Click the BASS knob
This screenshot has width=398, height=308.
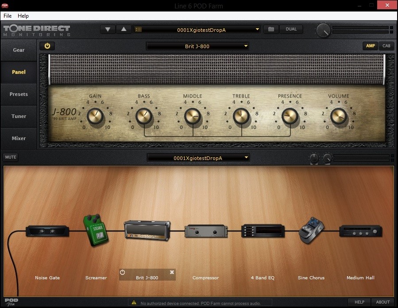click(144, 116)
